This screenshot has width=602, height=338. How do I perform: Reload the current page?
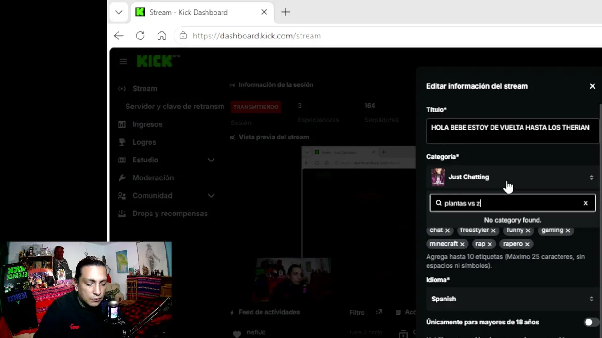pos(140,36)
